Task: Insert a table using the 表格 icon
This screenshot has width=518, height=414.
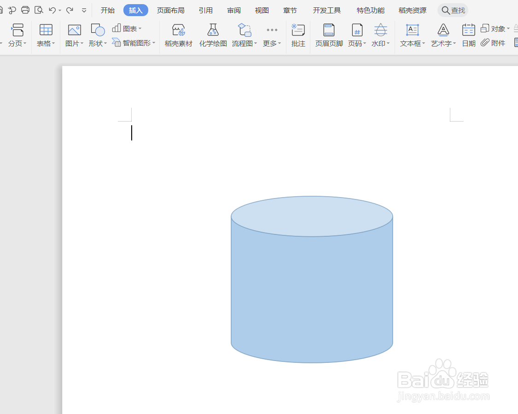Action: click(46, 30)
